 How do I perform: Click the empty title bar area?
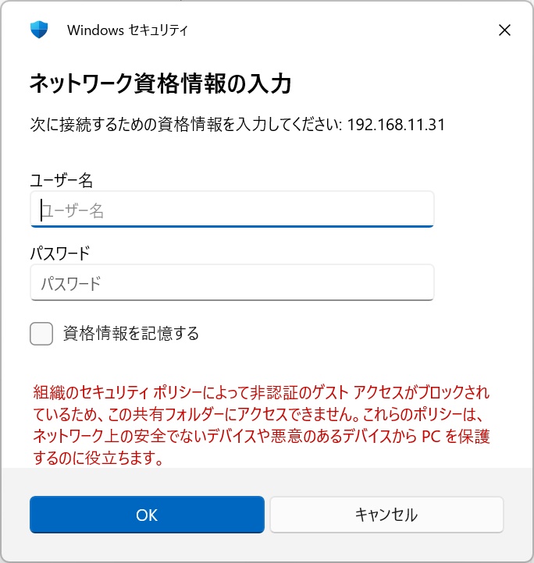tap(336, 30)
